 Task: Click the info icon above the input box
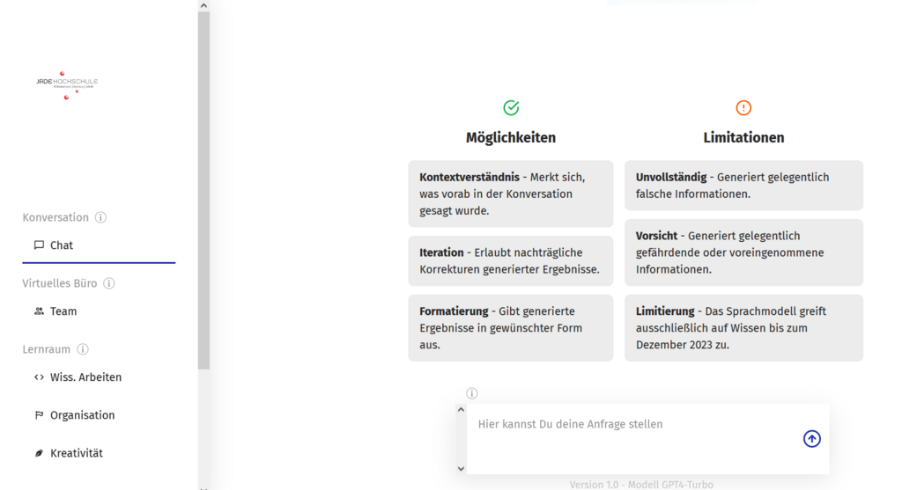point(472,393)
